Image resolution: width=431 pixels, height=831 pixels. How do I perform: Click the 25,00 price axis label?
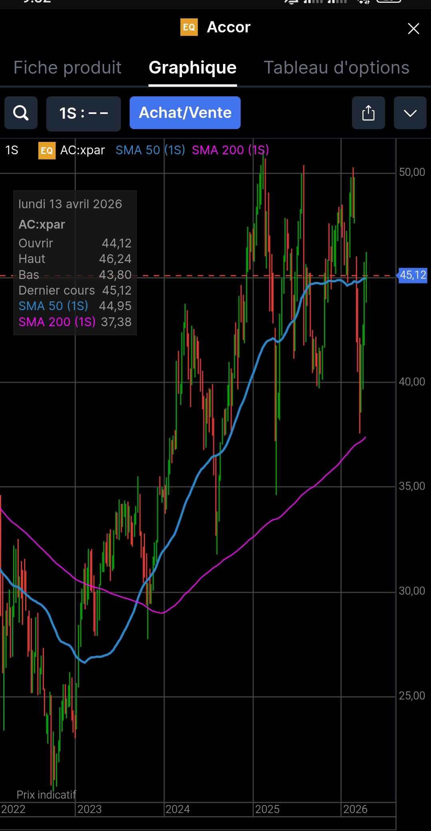pos(412,695)
